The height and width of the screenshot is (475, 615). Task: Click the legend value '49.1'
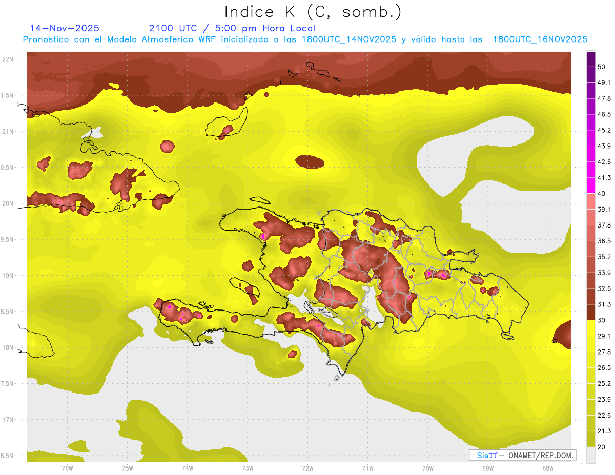604,82
